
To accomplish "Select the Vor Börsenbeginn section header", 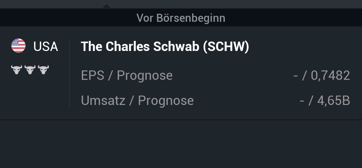I will (181, 18).
